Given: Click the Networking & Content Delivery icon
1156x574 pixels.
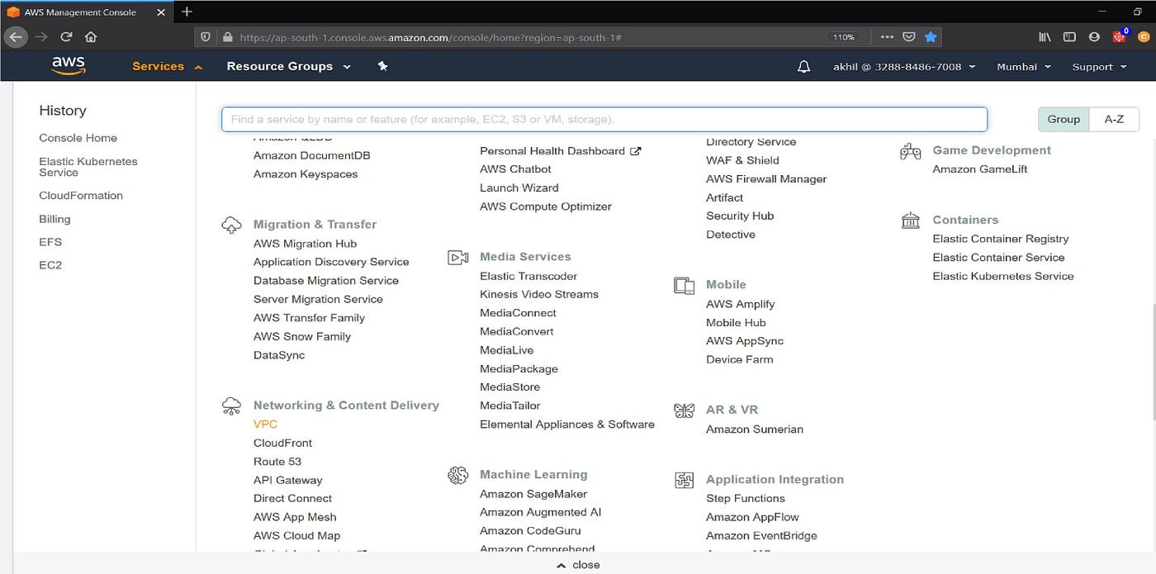Looking at the screenshot, I should (x=232, y=406).
